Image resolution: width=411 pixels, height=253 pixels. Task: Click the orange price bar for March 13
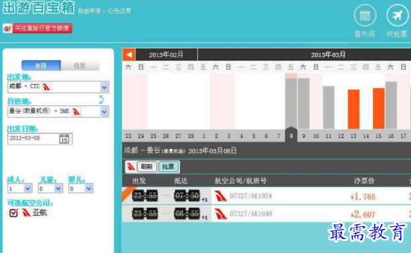(x=353, y=109)
